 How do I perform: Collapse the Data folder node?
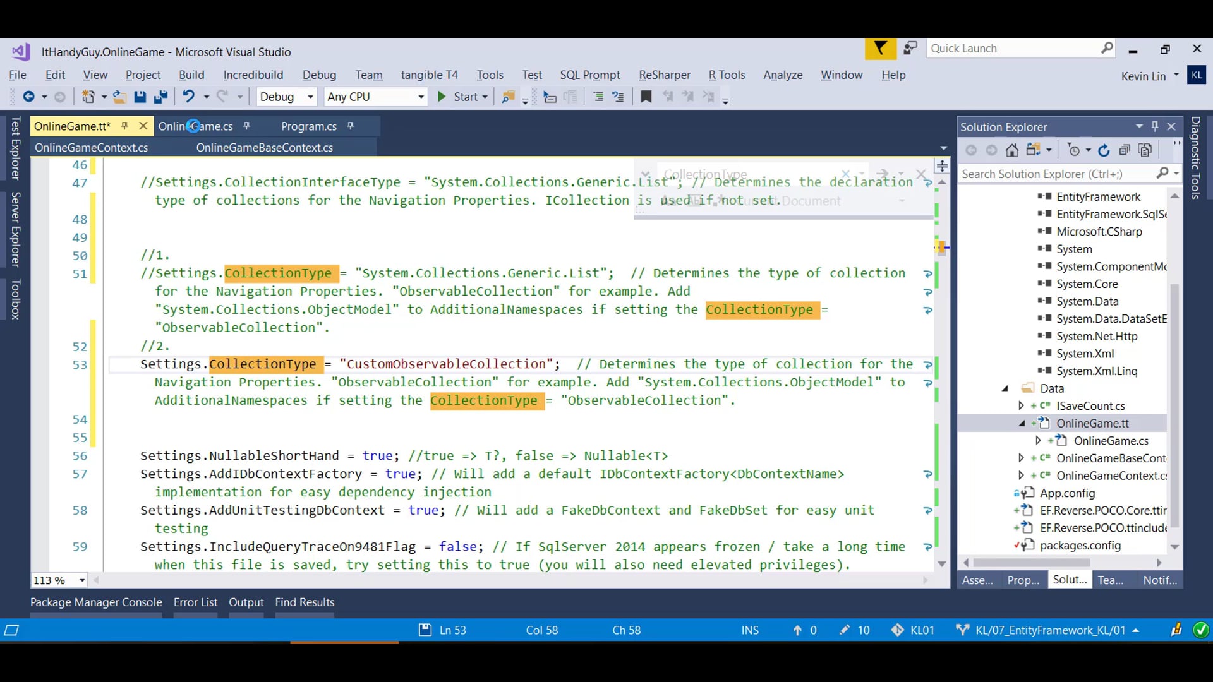1005,388
